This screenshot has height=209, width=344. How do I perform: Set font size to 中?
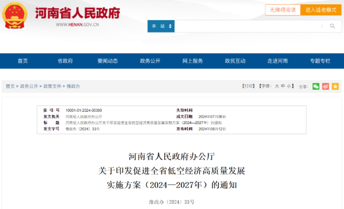pyautogui.click(x=283, y=86)
